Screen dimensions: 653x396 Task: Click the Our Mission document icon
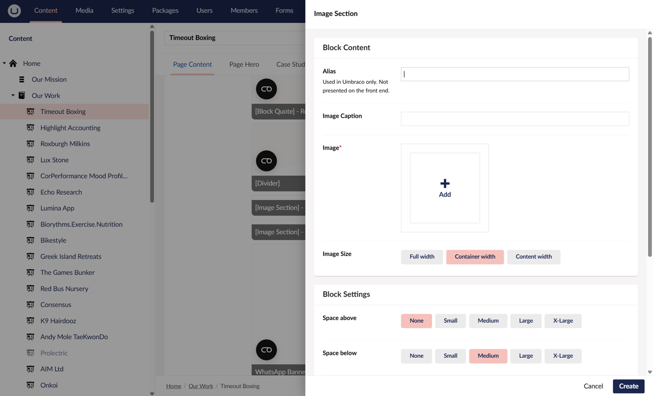pyautogui.click(x=21, y=79)
